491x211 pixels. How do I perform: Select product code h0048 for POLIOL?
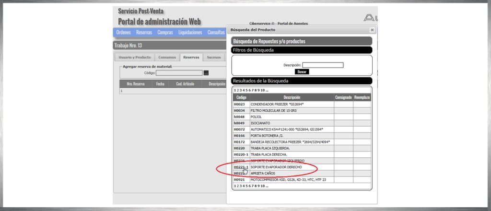pos(239,117)
